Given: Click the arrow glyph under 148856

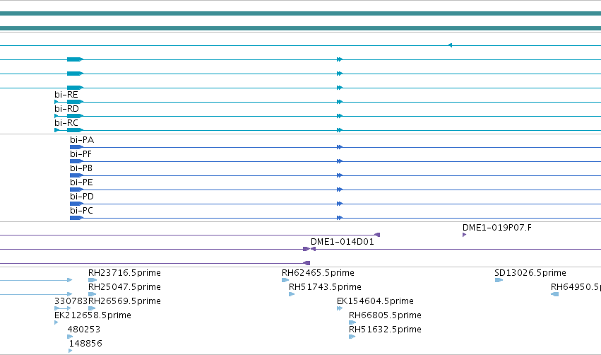Looking at the screenshot, I should click(x=70, y=351).
